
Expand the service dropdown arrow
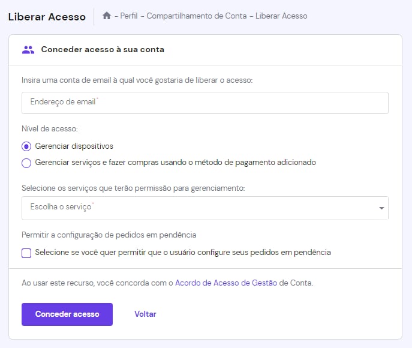point(381,208)
